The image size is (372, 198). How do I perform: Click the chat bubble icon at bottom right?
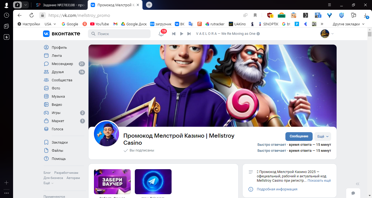click(x=353, y=193)
